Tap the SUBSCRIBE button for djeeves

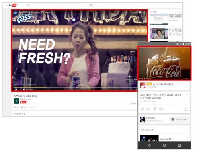pyautogui.click(x=179, y=119)
